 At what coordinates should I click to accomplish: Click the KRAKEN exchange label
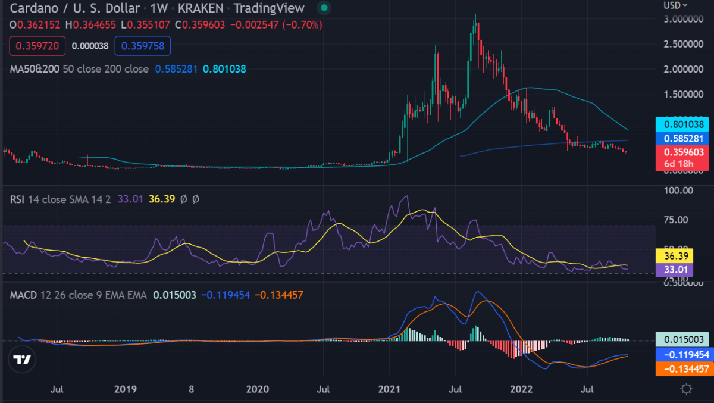point(201,8)
